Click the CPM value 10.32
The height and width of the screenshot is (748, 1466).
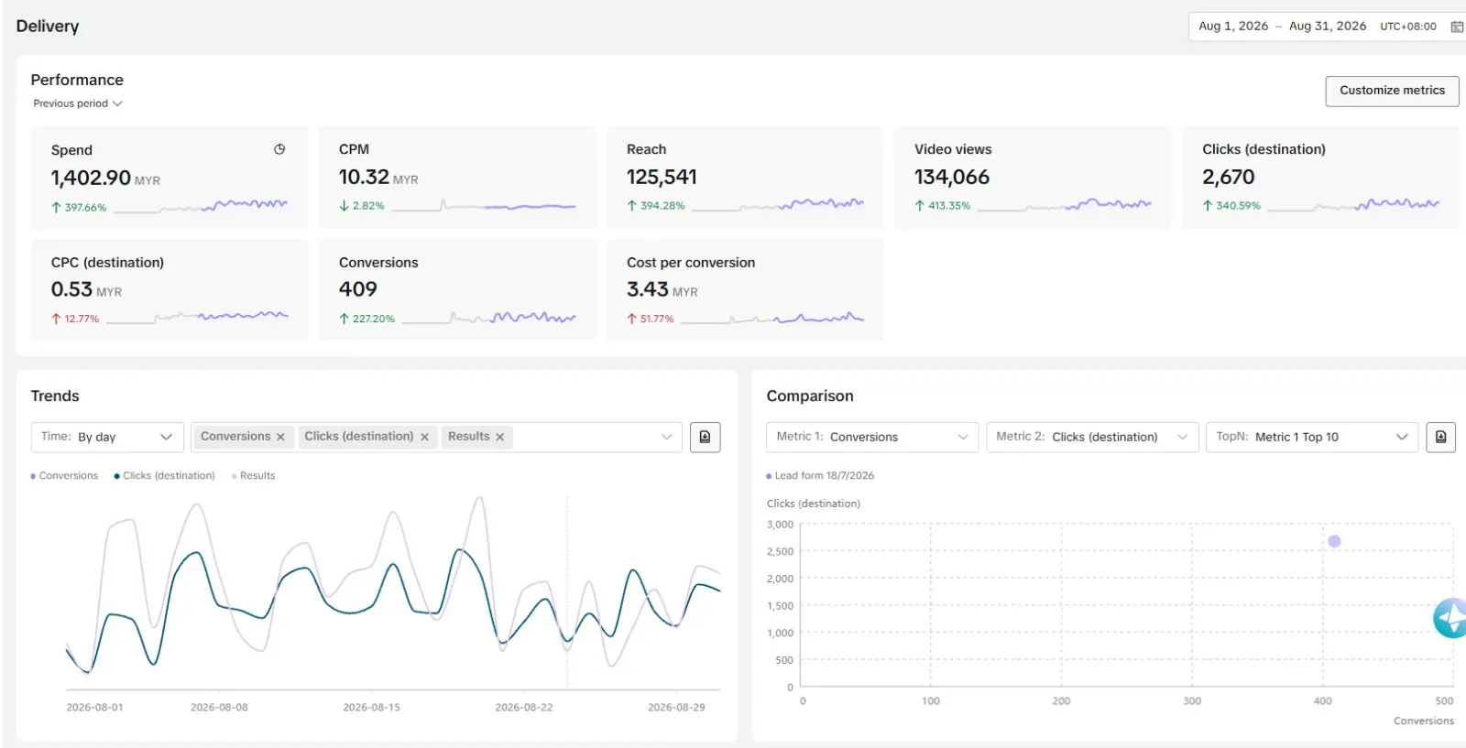pos(365,177)
